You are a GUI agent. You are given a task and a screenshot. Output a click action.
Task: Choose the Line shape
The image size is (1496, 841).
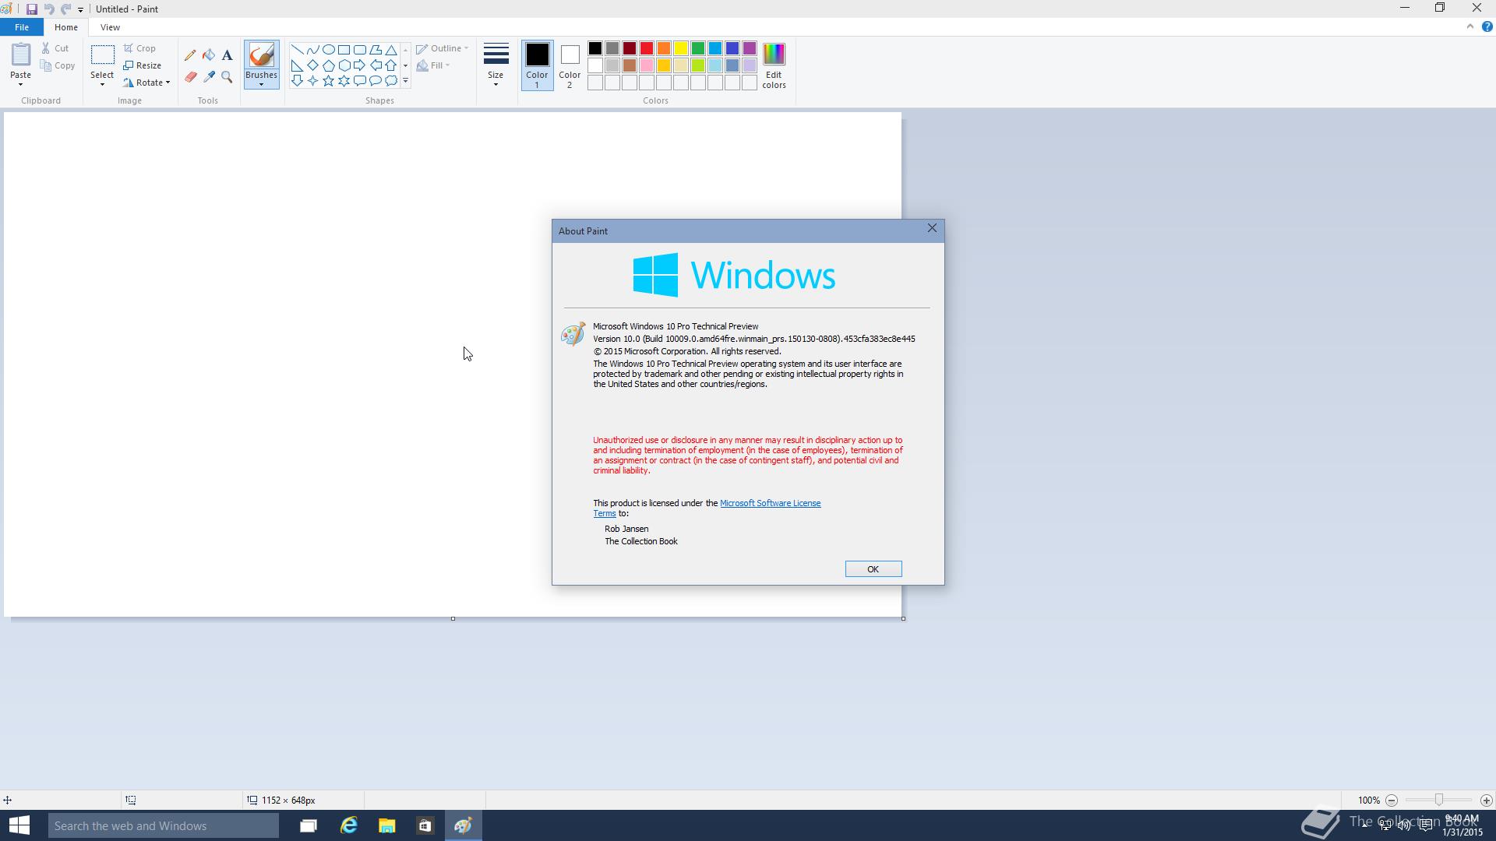pos(297,49)
